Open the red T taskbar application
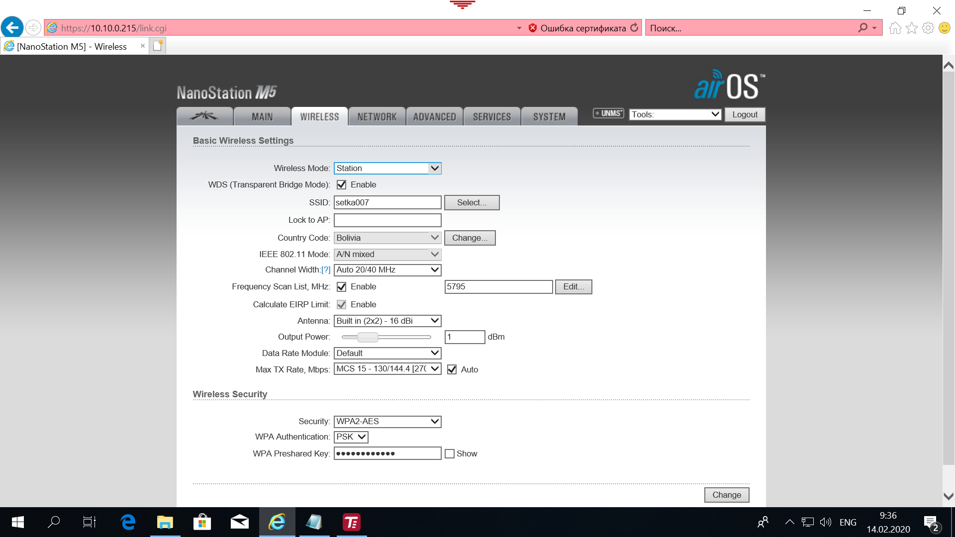 point(352,522)
